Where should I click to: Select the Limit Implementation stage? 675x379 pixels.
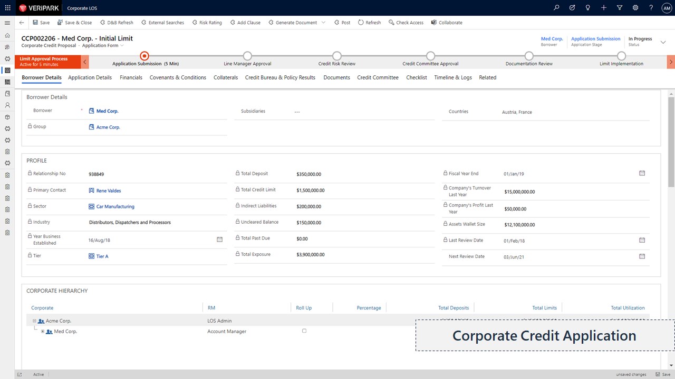[x=621, y=56]
